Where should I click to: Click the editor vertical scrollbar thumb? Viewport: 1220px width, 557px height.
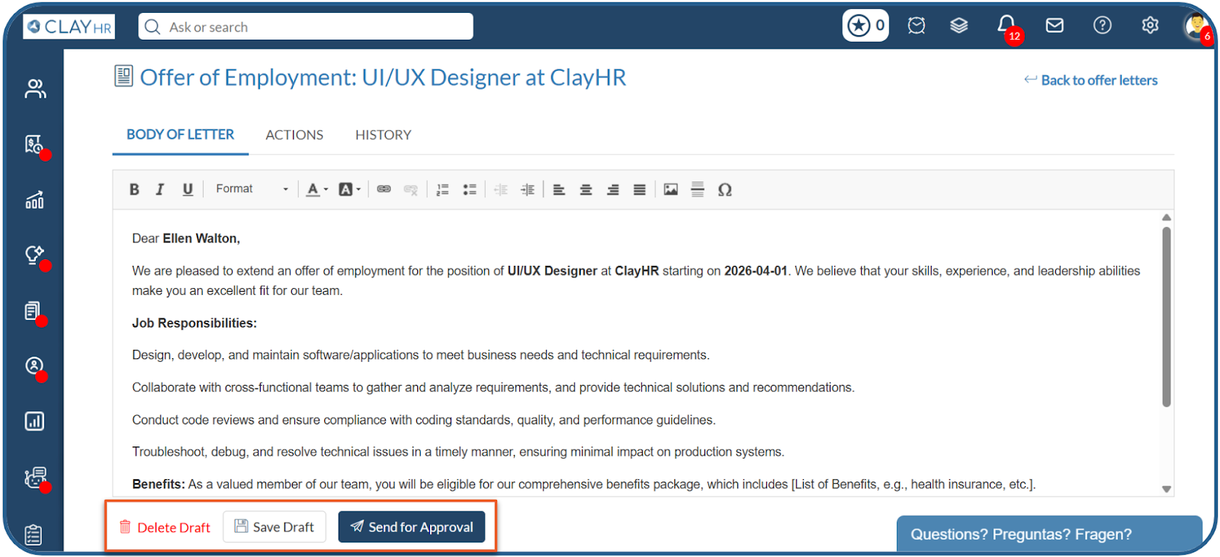click(x=1167, y=316)
